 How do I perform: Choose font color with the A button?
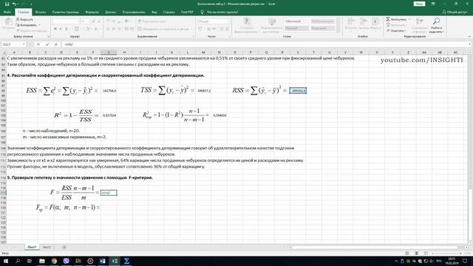click(x=95, y=29)
